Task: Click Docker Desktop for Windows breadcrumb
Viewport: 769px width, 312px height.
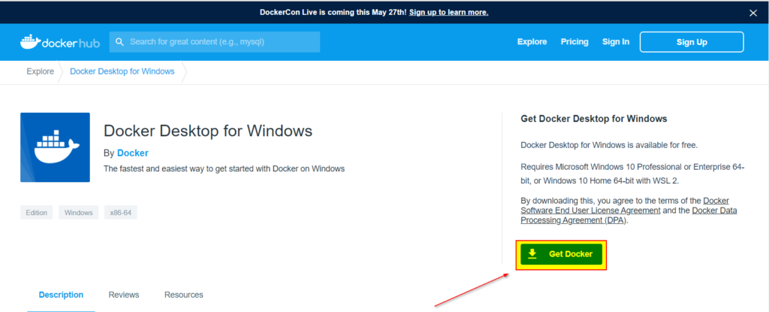Action: pos(122,71)
